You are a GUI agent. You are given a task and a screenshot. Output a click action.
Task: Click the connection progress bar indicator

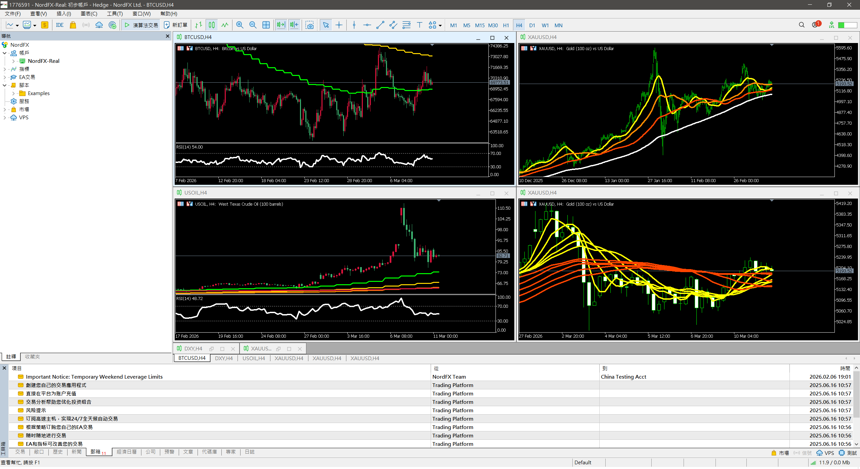[848, 25]
